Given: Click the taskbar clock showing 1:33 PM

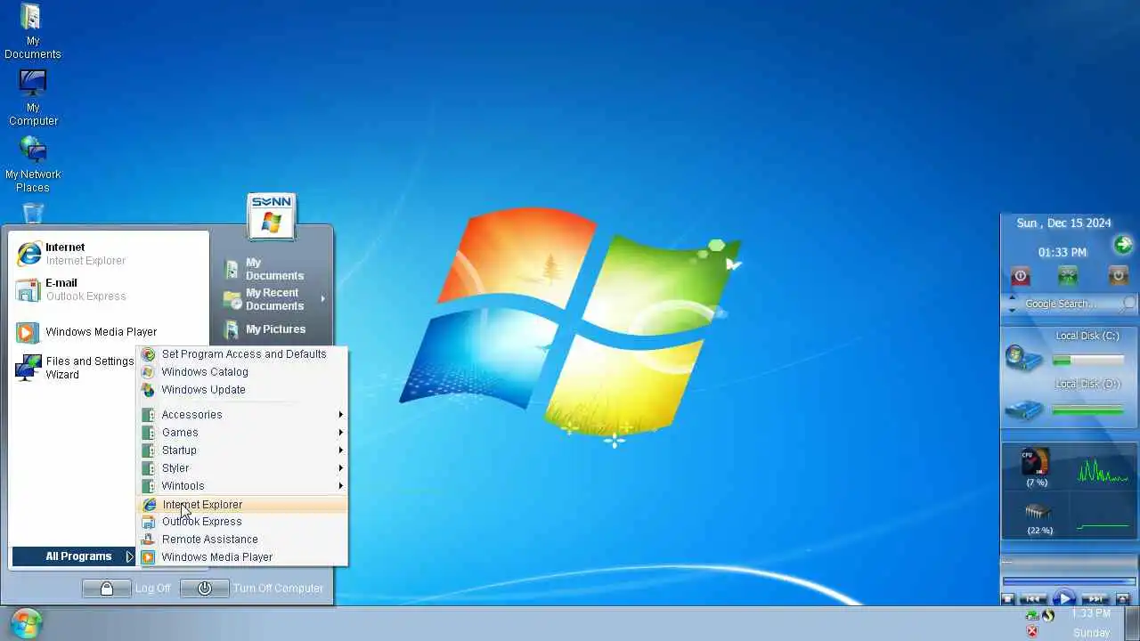Looking at the screenshot, I should tap(1091, 614).
